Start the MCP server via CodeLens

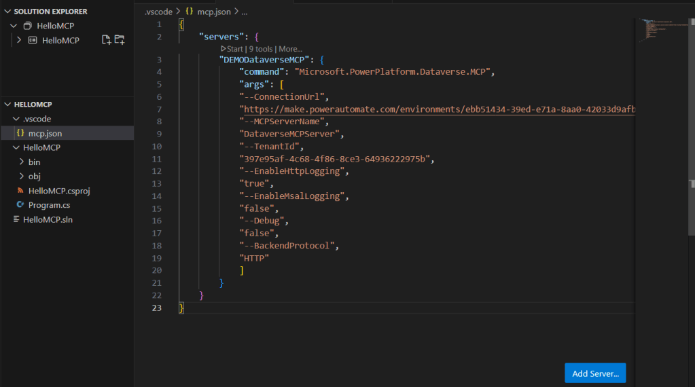(x=232, y=49)
